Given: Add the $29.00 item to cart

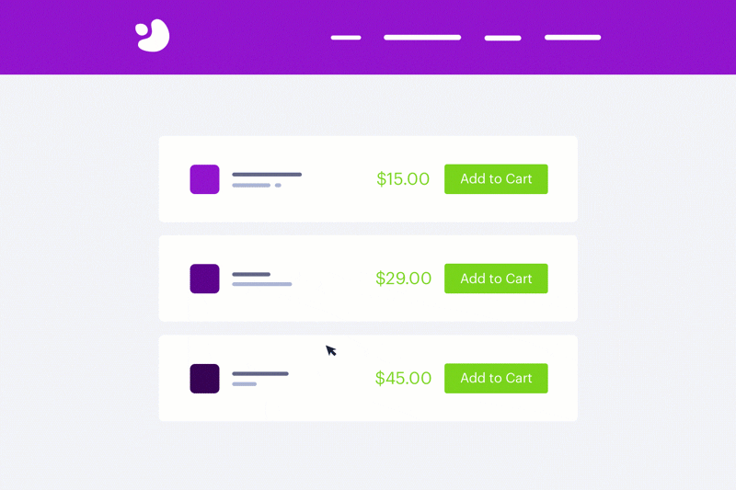Looking at the screenshot, I should pos(496,279).
